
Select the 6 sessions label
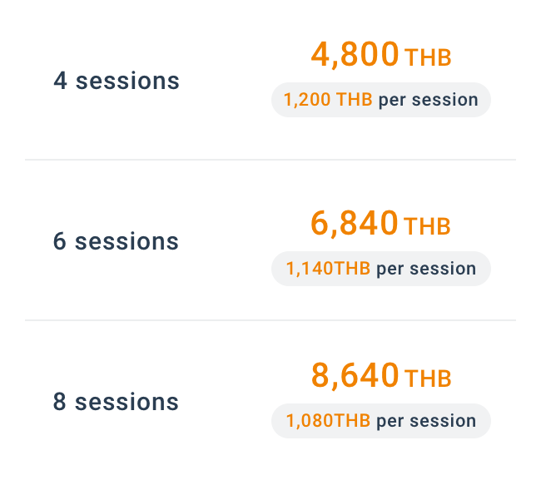(116, 241)
